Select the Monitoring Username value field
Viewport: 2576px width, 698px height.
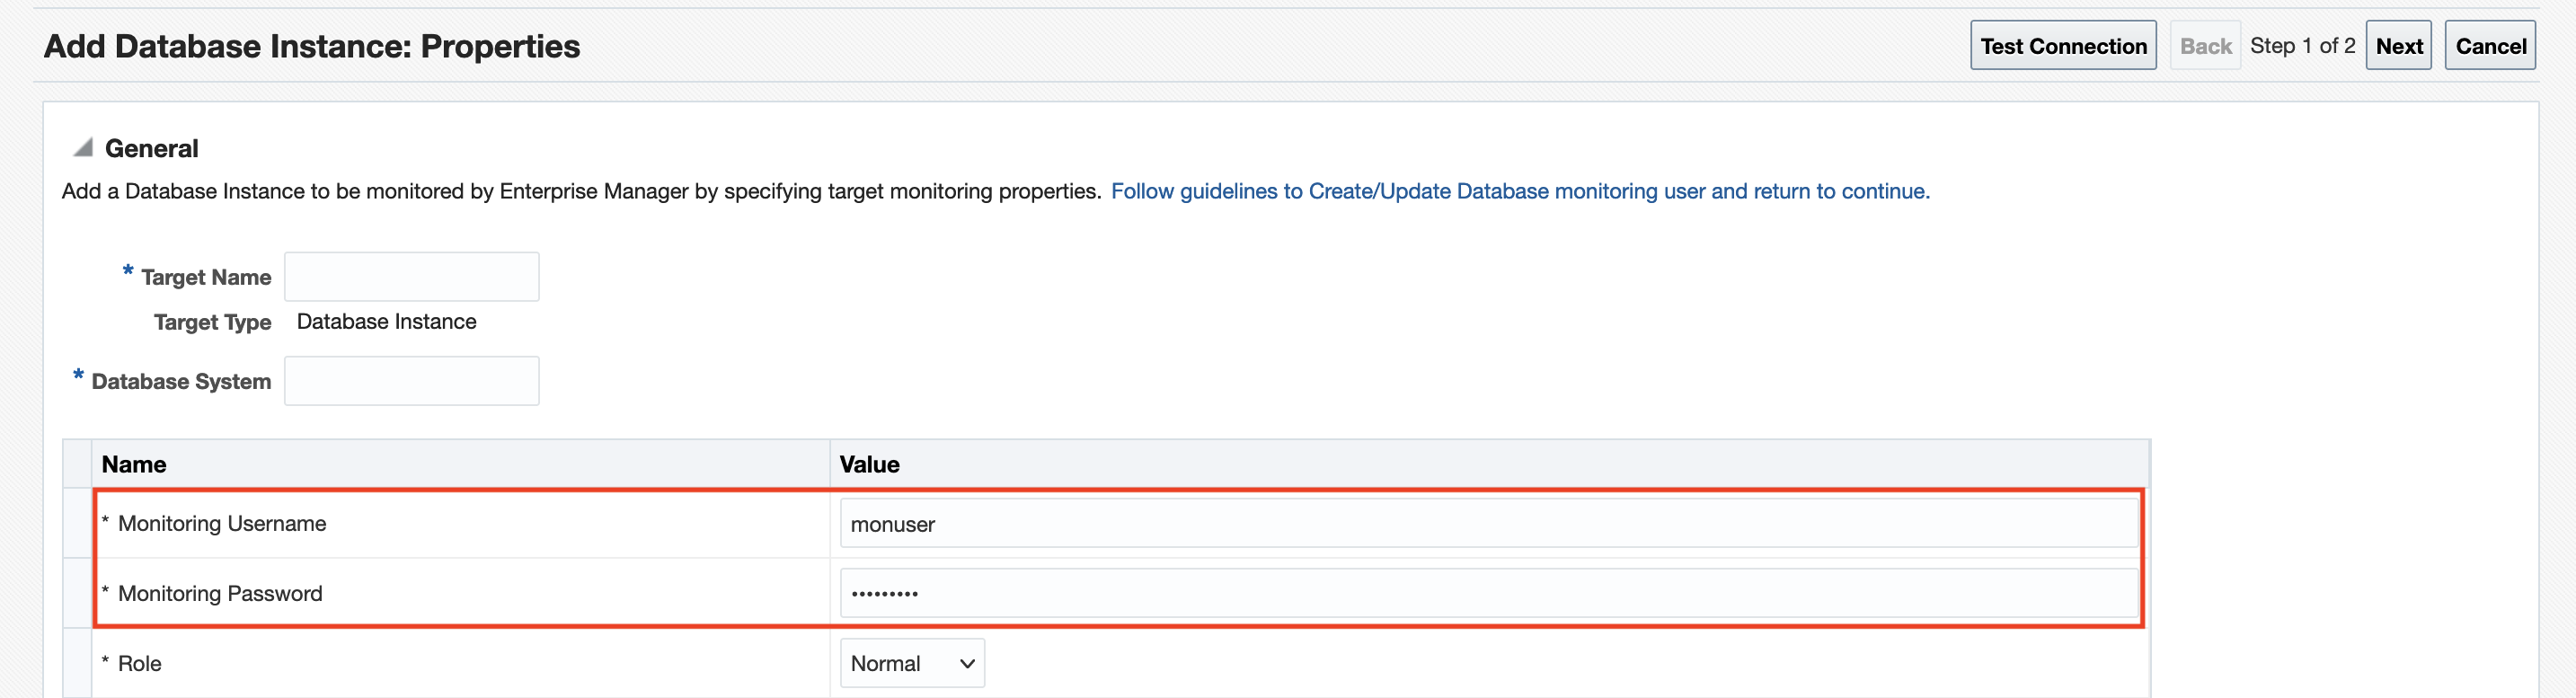pyautogui.click(x=1488, y=524)
